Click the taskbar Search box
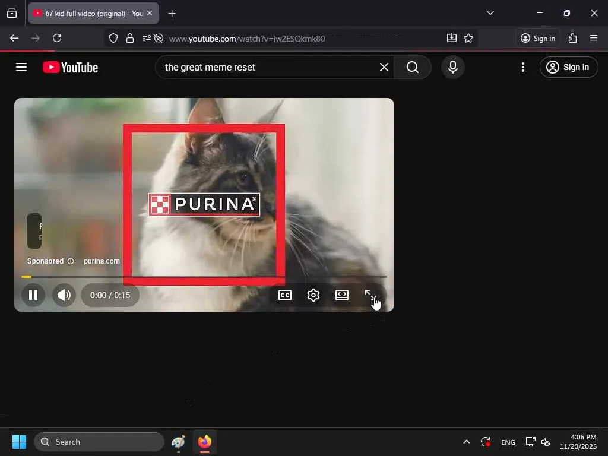 click(x=99, y=442)
